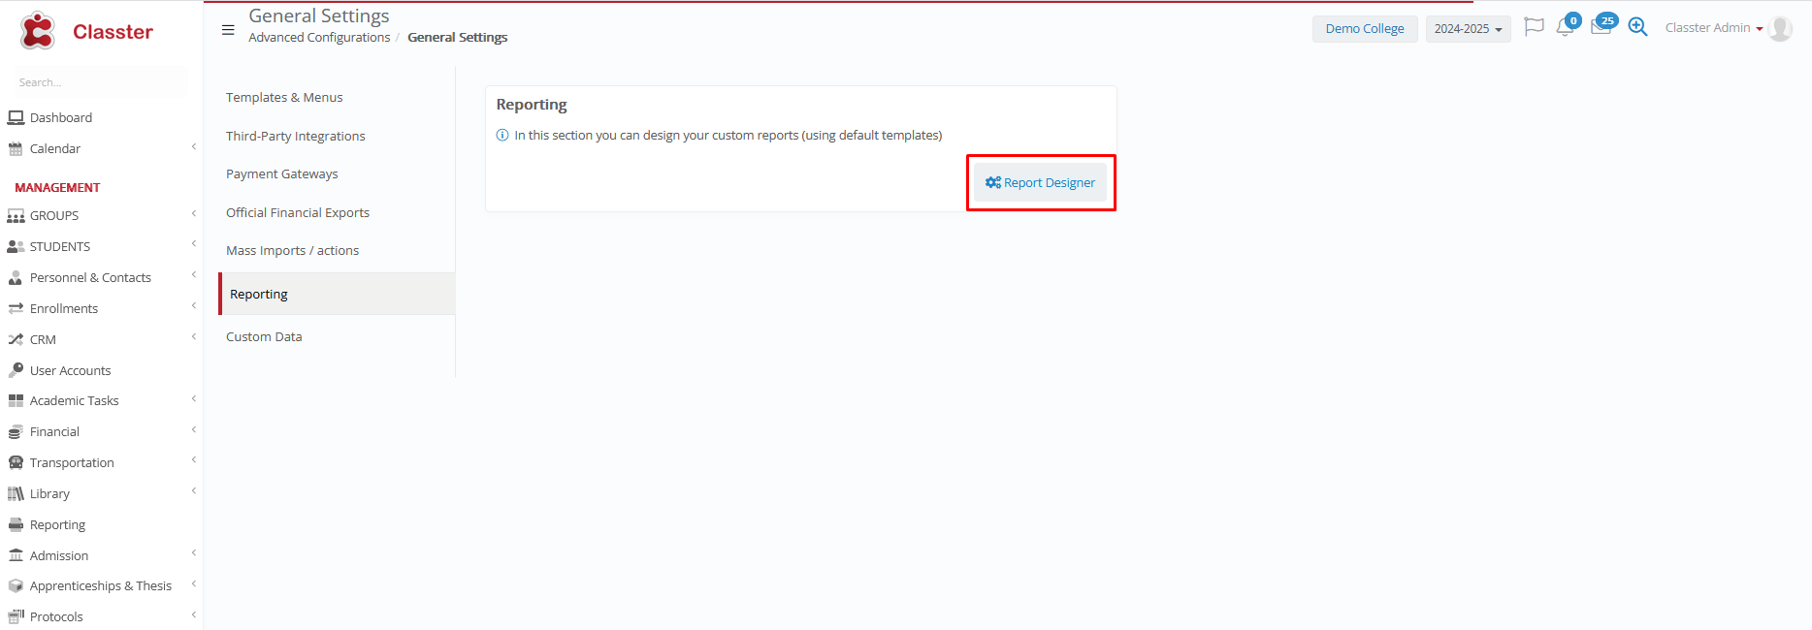
Task: Click the Demo College button
Action: click(x=1364, y=29)
